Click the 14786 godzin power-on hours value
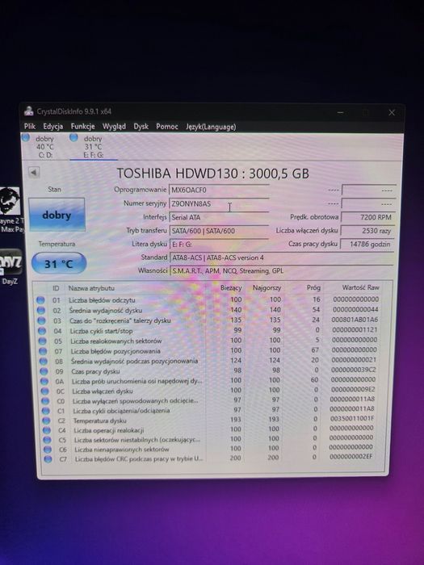This screenshot has height=565, width=424. click(x=367, y=244)
